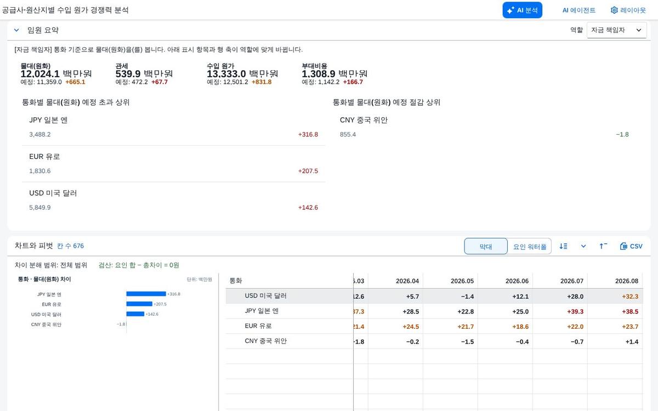Click the sparkle icon in AI 분석
This screenshot has width=658, height=411.
point(510,10)
